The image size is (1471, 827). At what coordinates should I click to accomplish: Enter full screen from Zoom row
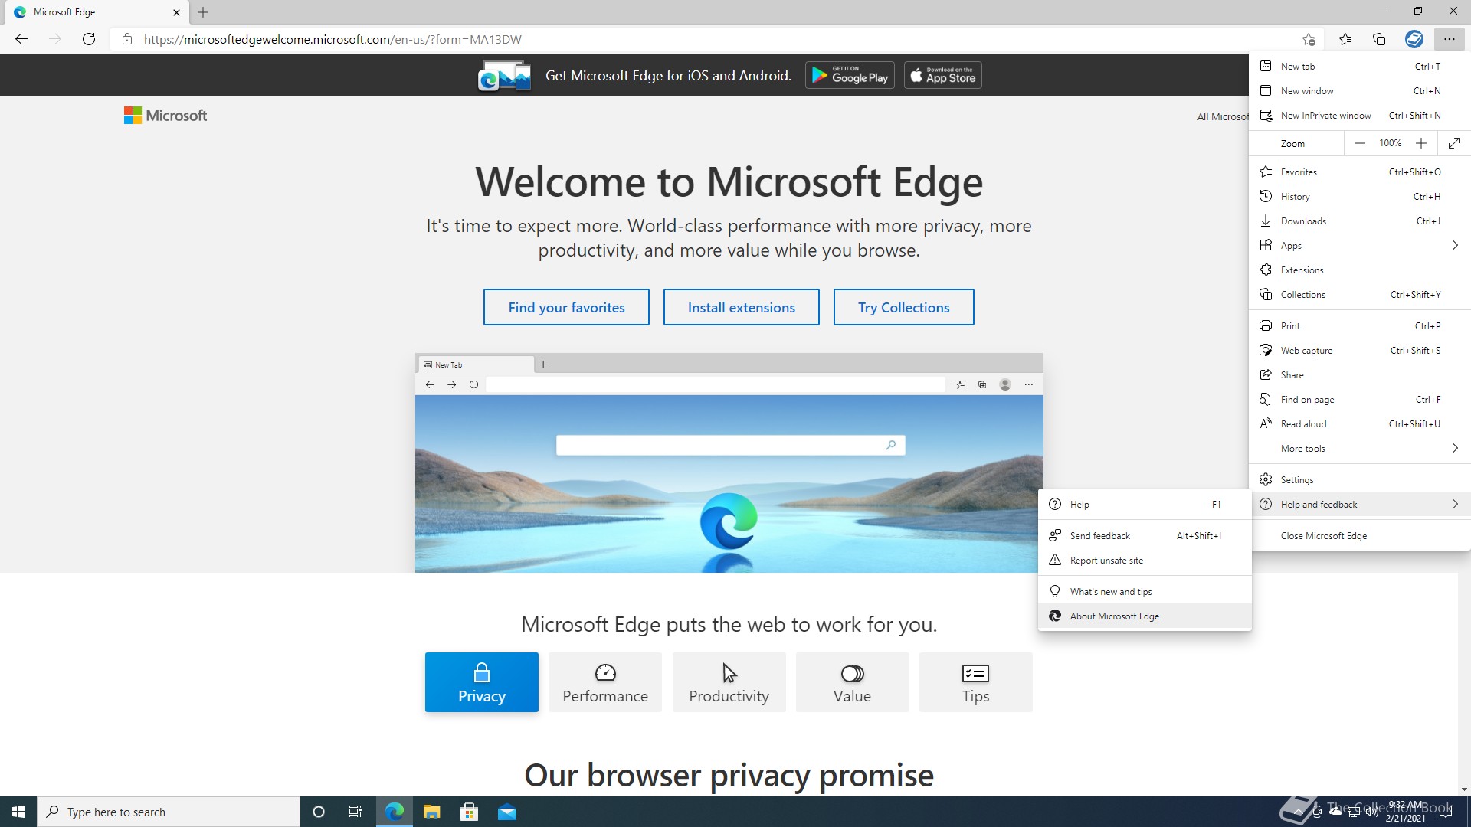tap(1454, 143)
